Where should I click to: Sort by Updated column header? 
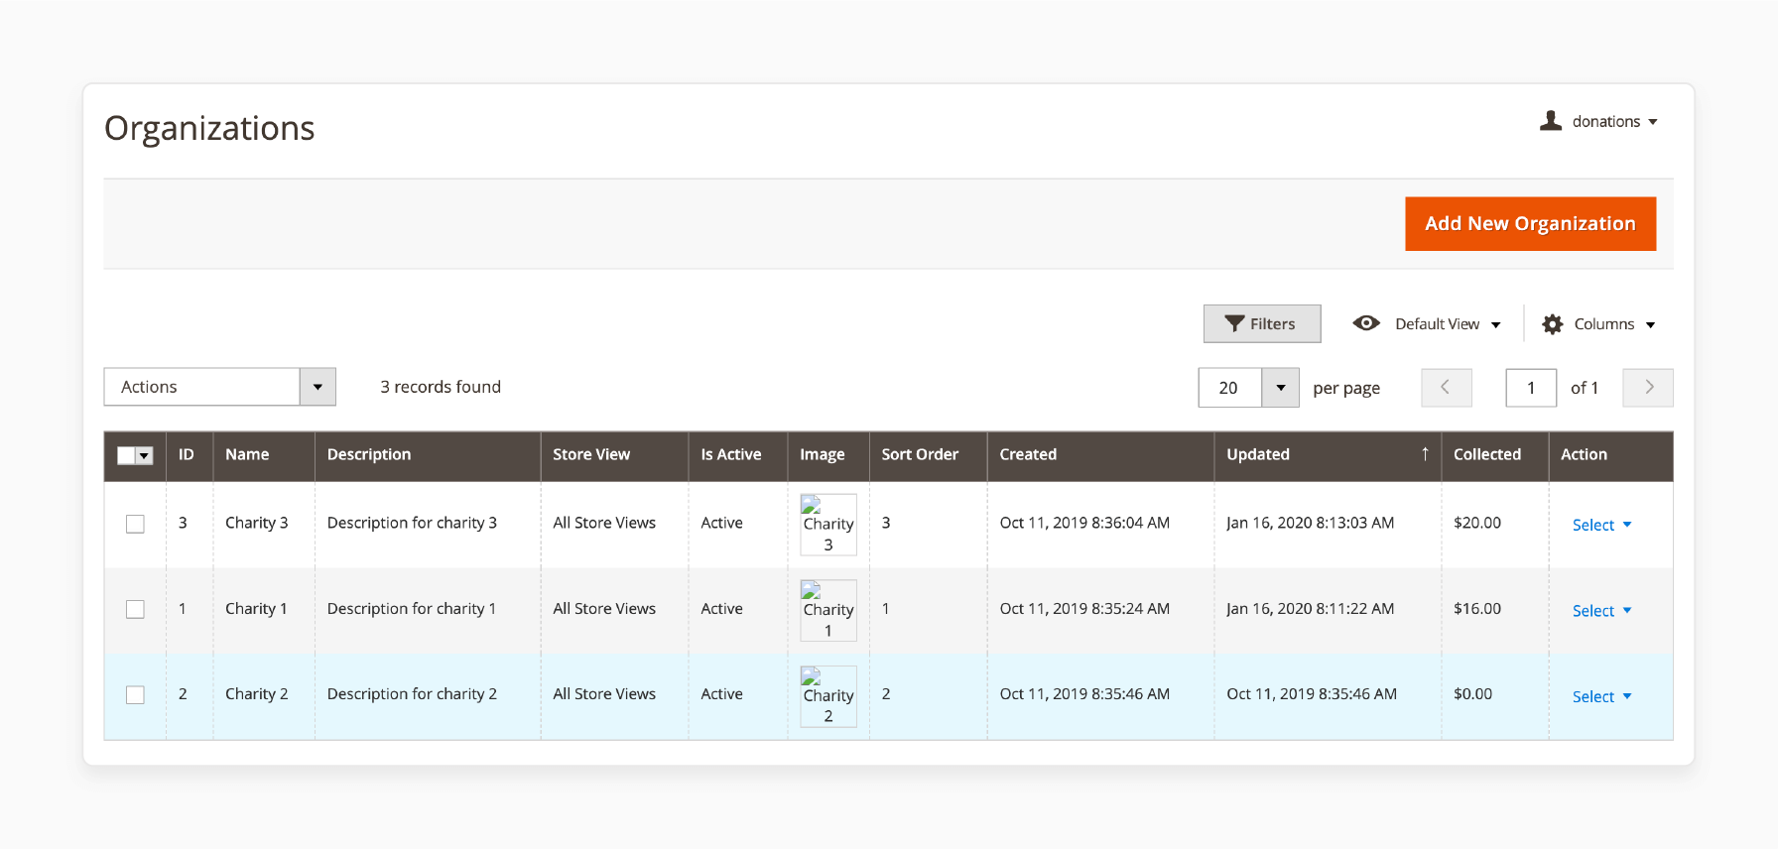[x=1328, y=456]
